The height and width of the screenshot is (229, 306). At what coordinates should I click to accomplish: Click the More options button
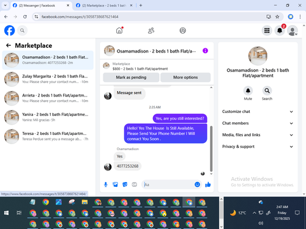(185, 78)
